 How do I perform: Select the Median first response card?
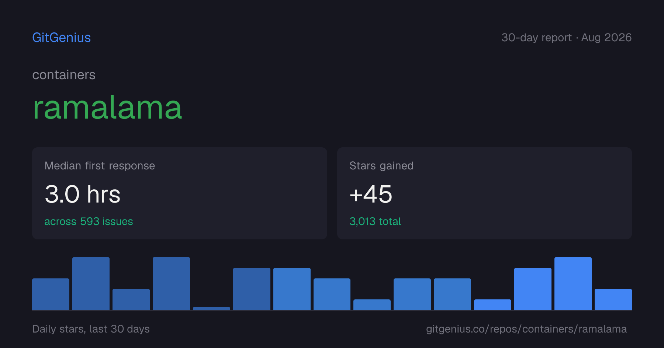click(180, 193)
